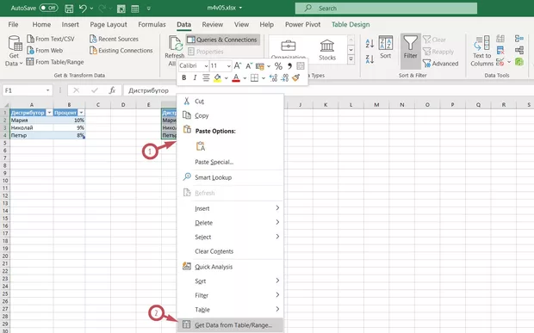Click Paste Special in context menu
Viewport: 534px width, 333px height.
point(230,162)
